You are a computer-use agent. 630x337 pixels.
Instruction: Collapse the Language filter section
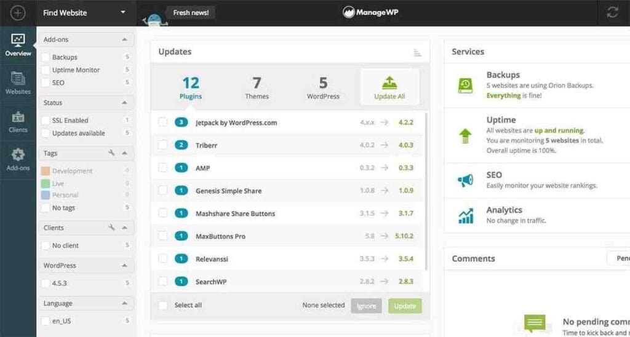pyautogui.click(x=124, y=303)
